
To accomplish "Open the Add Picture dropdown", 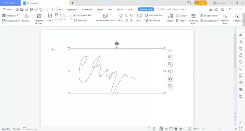I will pos(10,16).
